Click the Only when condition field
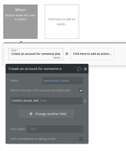The width and height of the screenshot is (126, 151). [x=55, y=129]
